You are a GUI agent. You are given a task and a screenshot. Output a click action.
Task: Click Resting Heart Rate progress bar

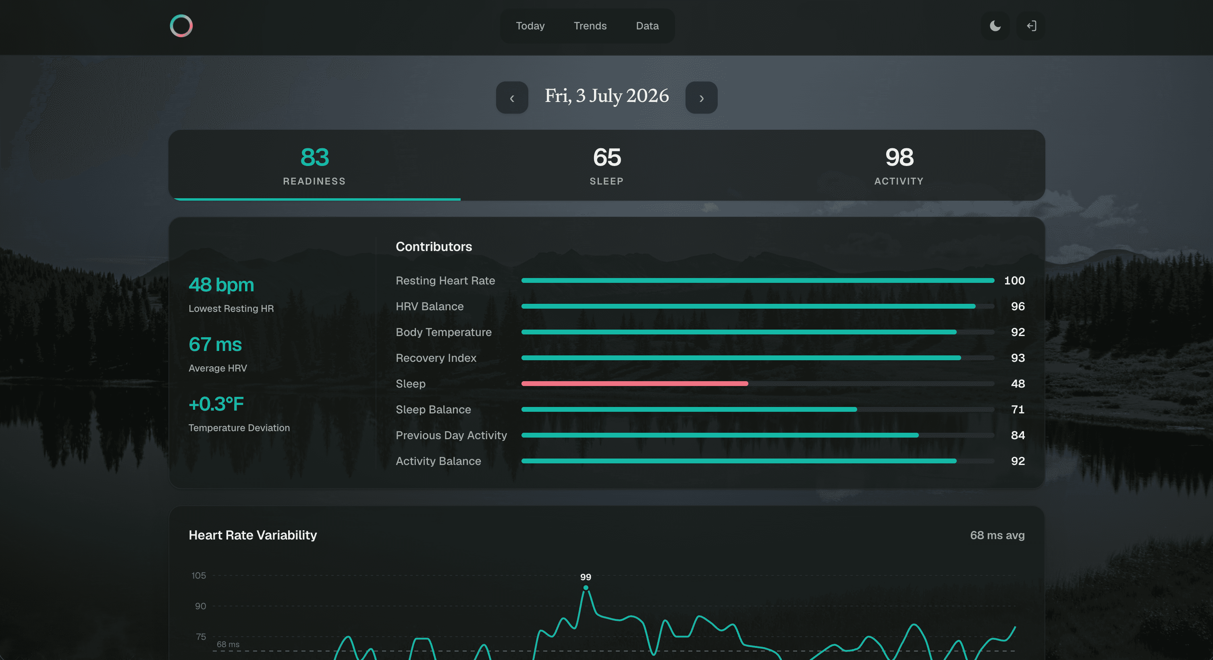pos(758,280)
